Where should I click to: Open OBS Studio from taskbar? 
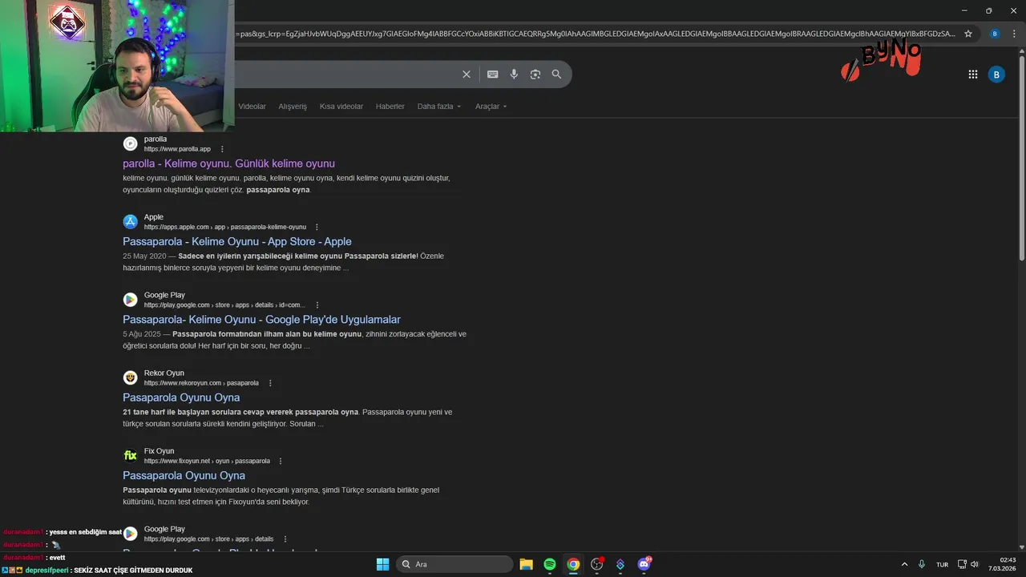(x=596, y=564)
